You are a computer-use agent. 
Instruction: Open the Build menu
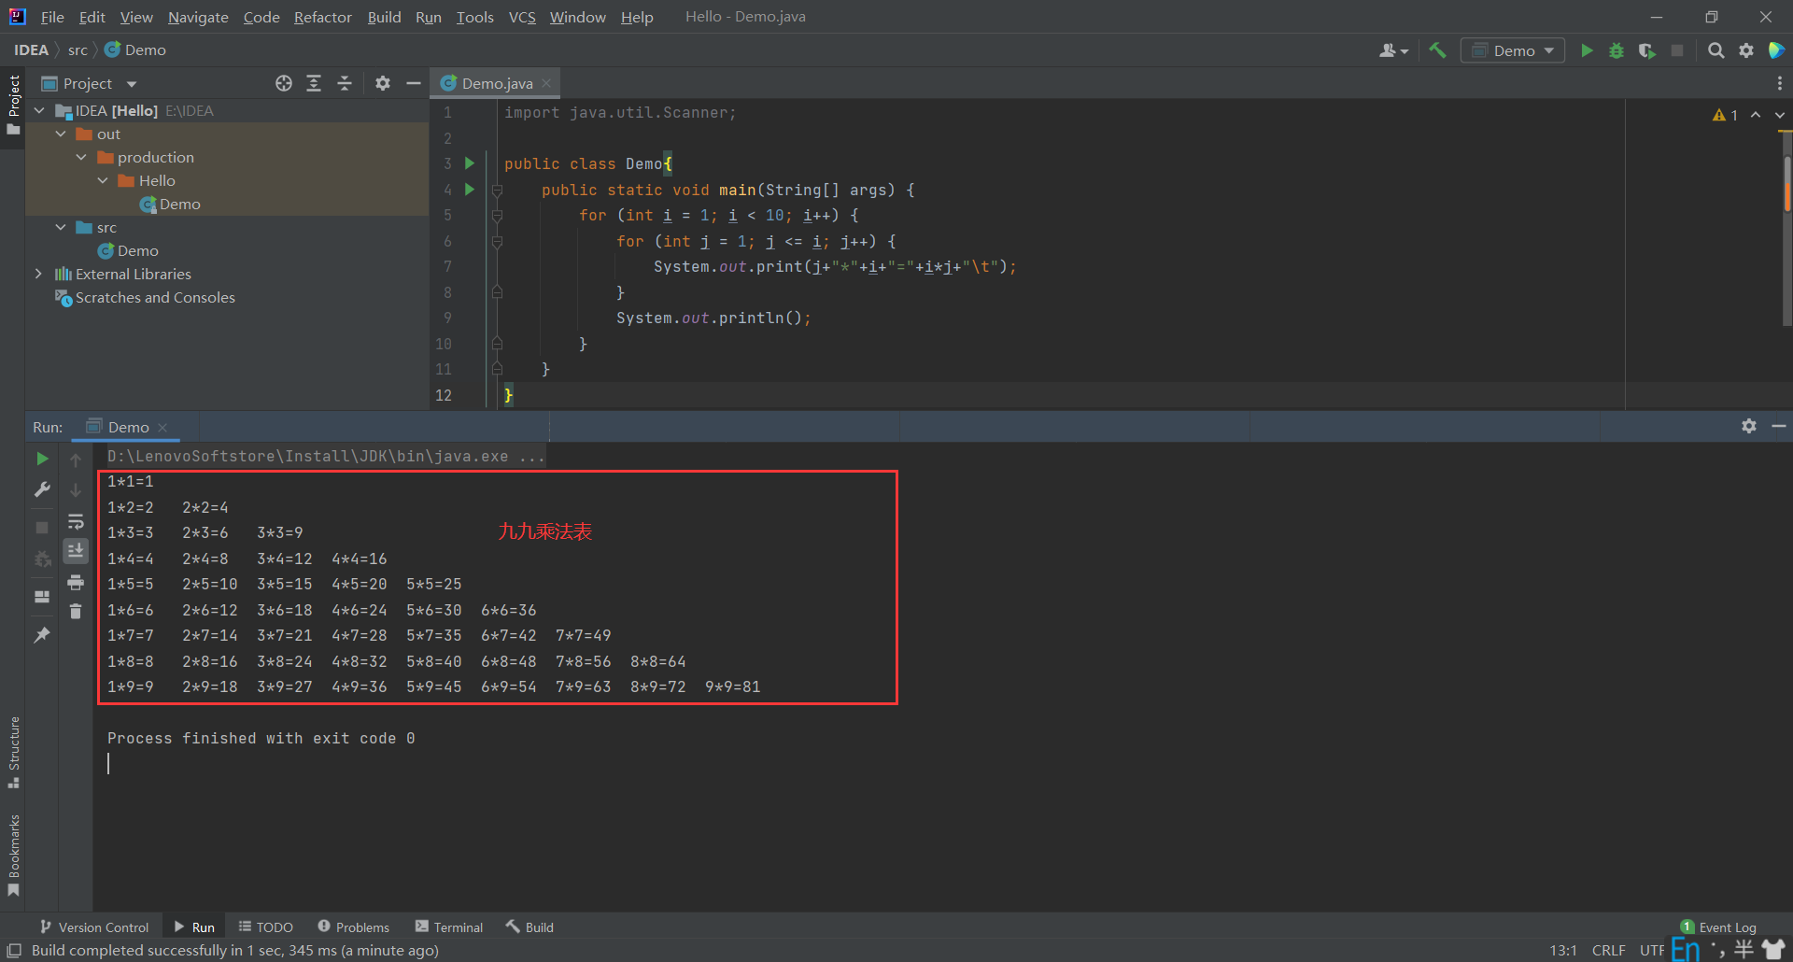(x=384, y=17)
